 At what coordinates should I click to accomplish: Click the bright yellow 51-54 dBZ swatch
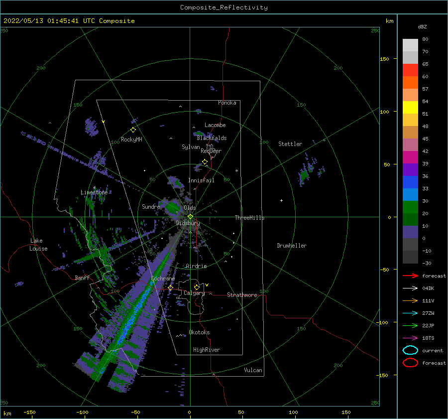click(x=410, y=107)
